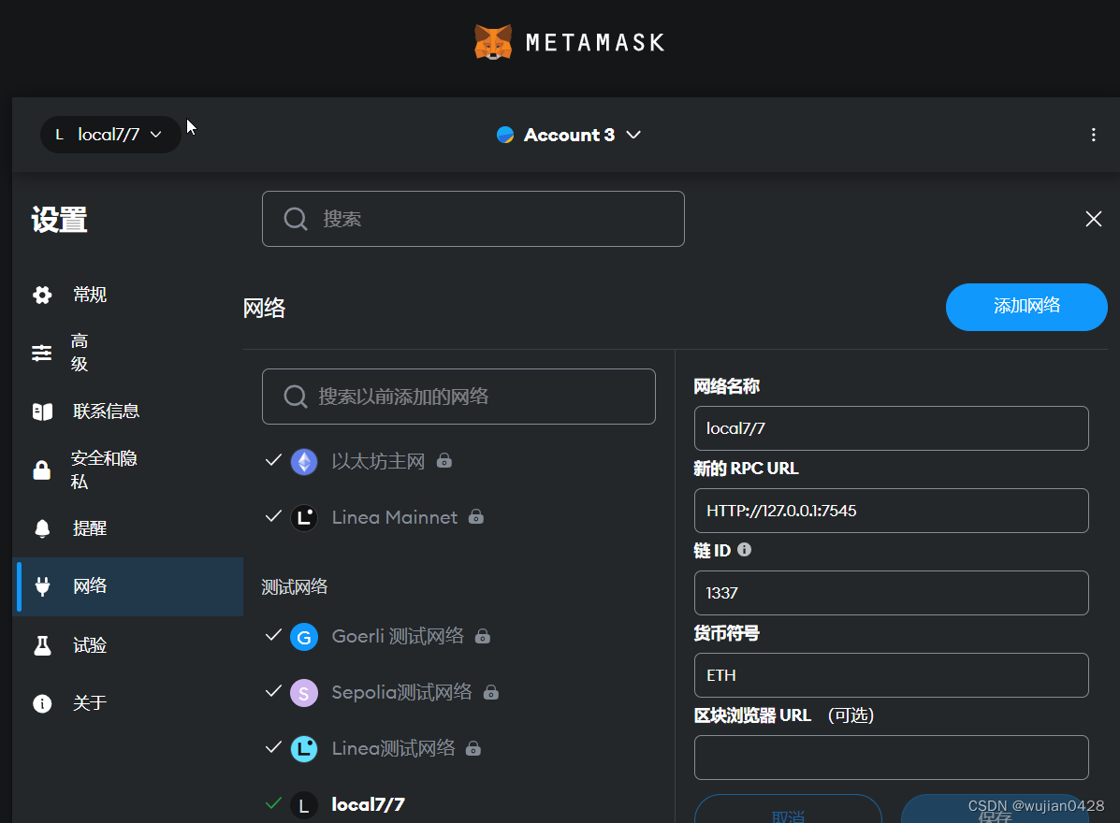
Task: Click the lock icon next to 以太坊主网
Action: tap(444, 460)
